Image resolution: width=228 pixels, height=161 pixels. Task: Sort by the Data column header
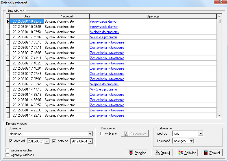click(x=27, y=16)
